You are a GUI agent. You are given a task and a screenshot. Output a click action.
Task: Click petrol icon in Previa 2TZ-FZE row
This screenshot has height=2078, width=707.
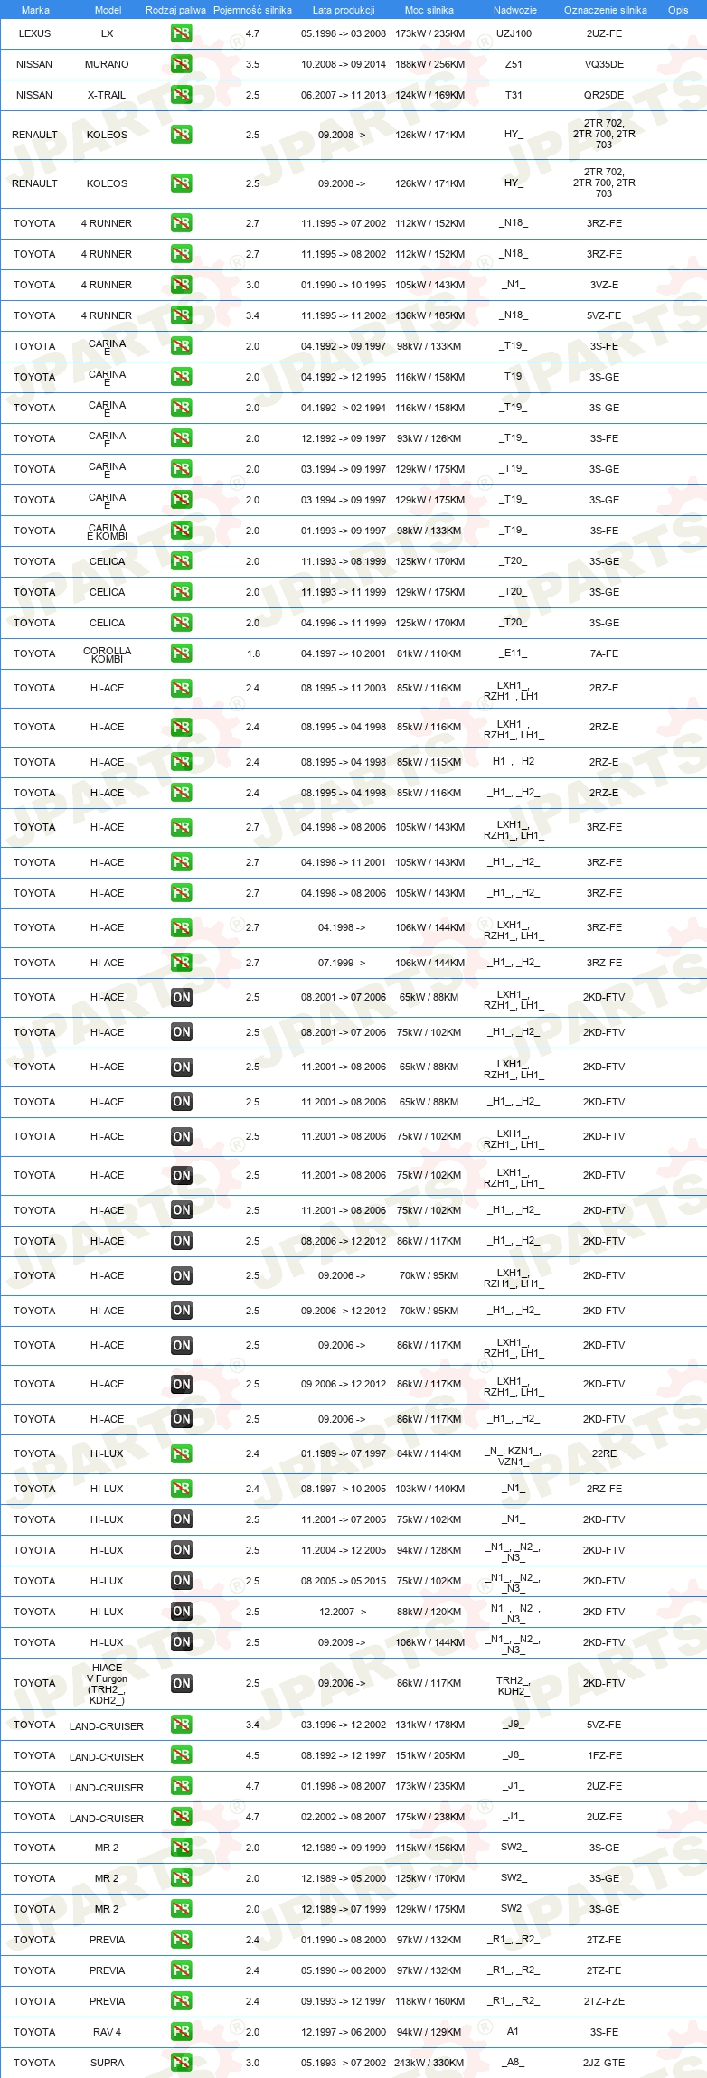pyautogui.click(x=182, y=2001)
